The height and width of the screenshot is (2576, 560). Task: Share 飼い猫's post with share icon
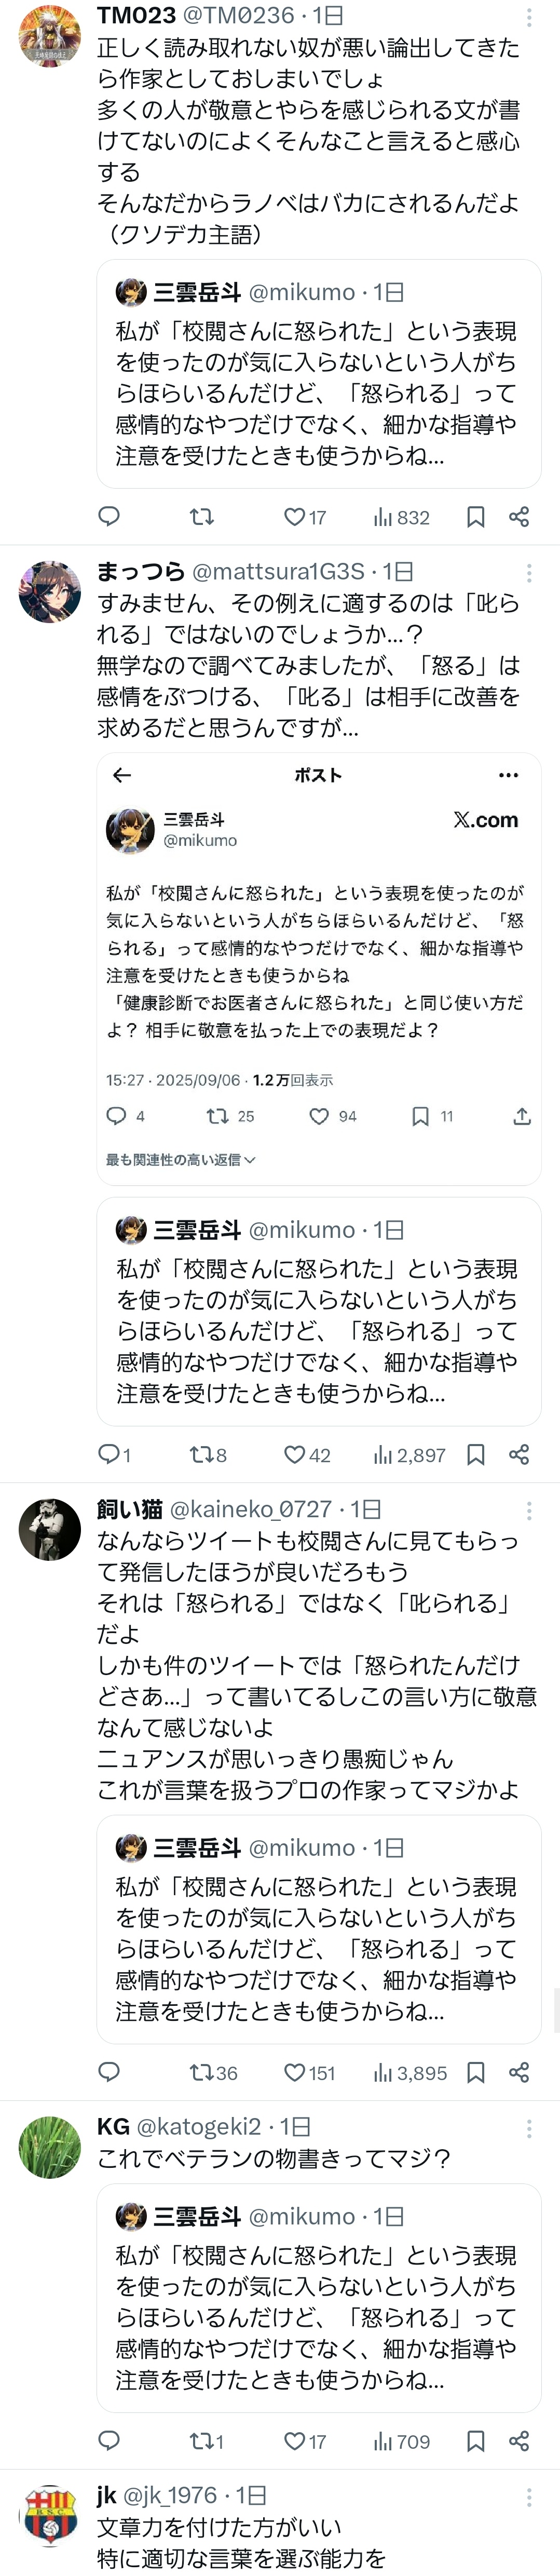519,2073
